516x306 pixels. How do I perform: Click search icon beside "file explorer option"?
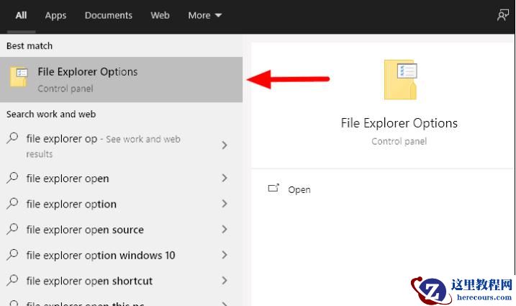click(12, 204)
